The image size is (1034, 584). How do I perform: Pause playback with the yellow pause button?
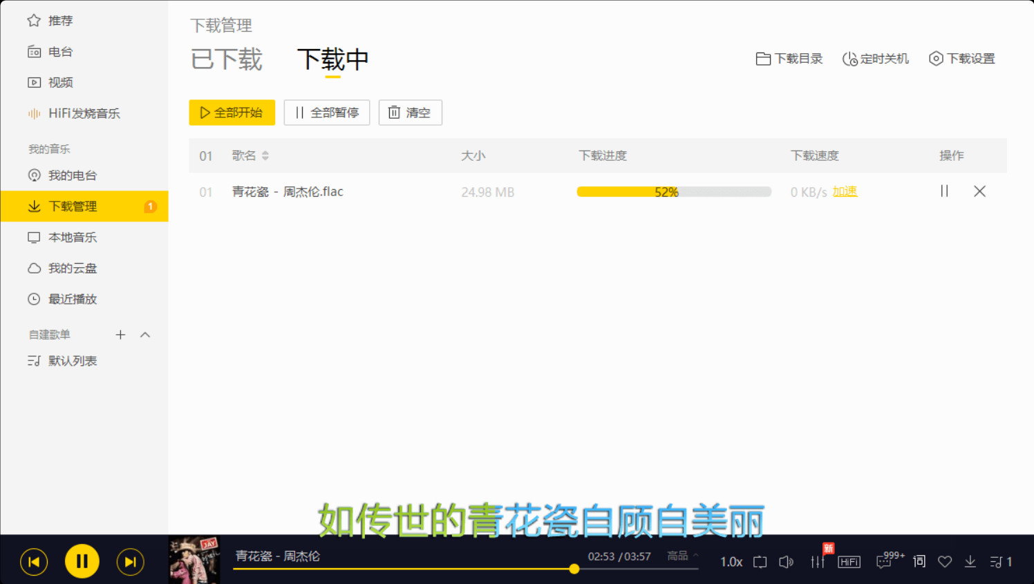pos(82,561)
